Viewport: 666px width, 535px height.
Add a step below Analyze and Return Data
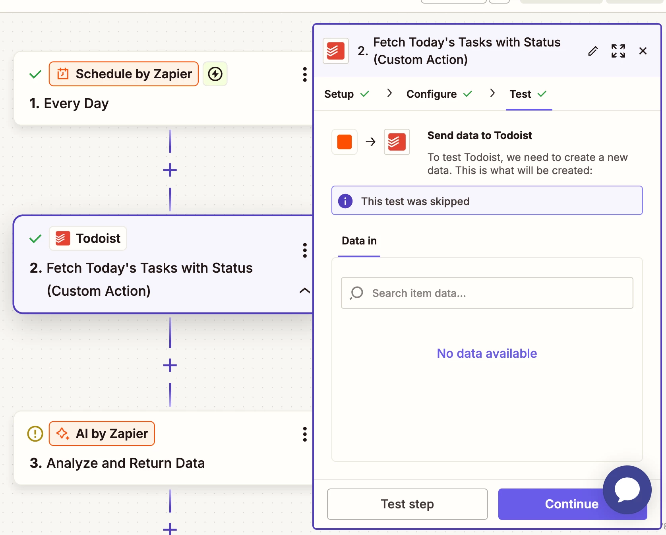[x=170, y=529]
